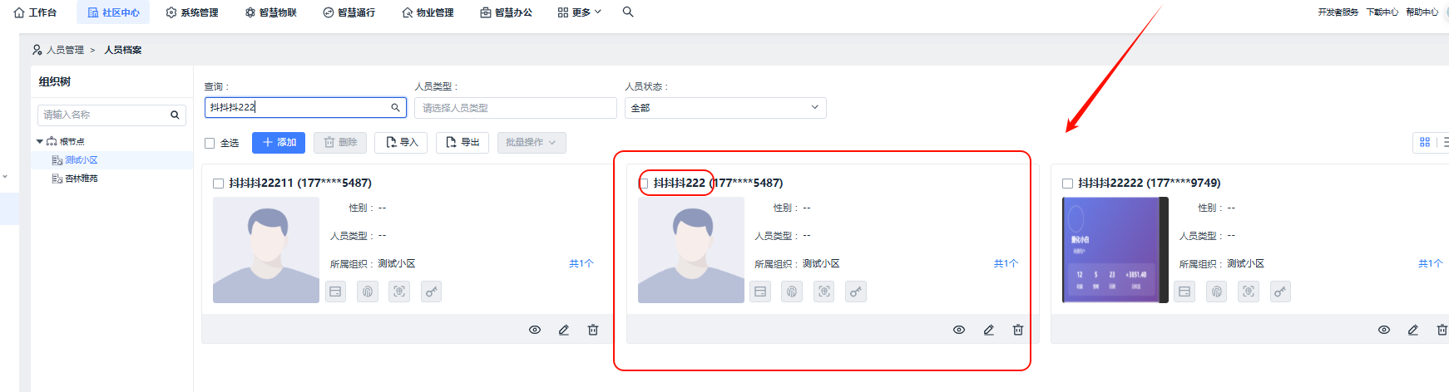
Task: Open the 开发者服务 link
Action: [1338, 12]
